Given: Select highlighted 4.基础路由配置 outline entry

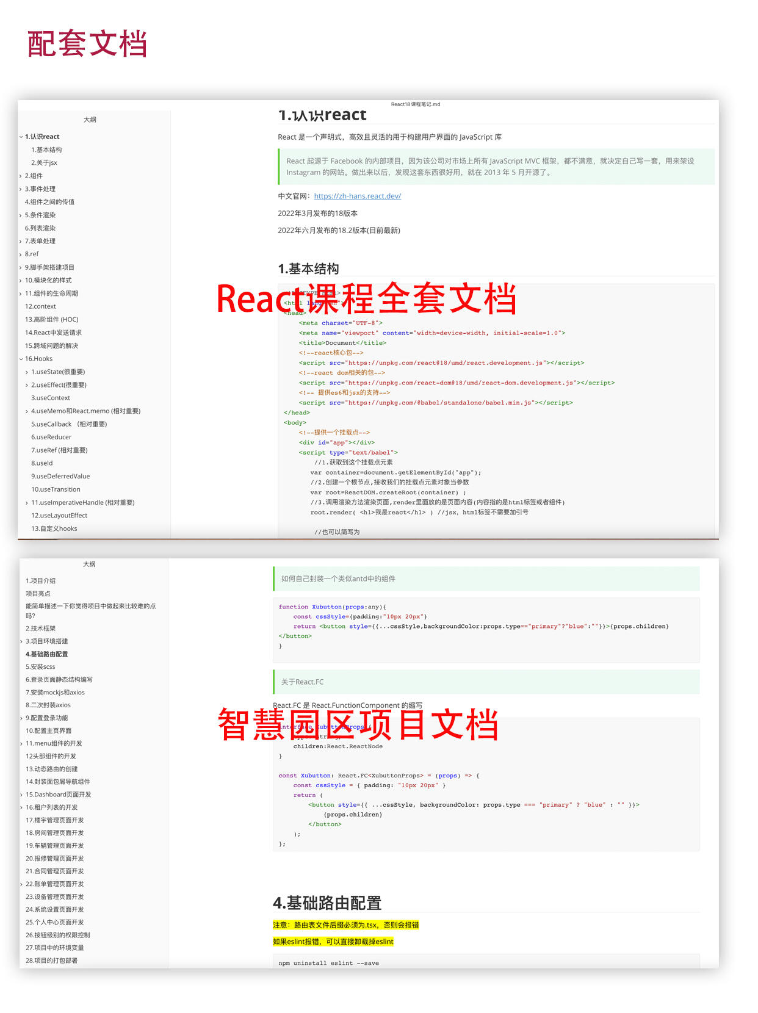Looking at the screenshot, I should pyautogui.click(x=47, y=654).
